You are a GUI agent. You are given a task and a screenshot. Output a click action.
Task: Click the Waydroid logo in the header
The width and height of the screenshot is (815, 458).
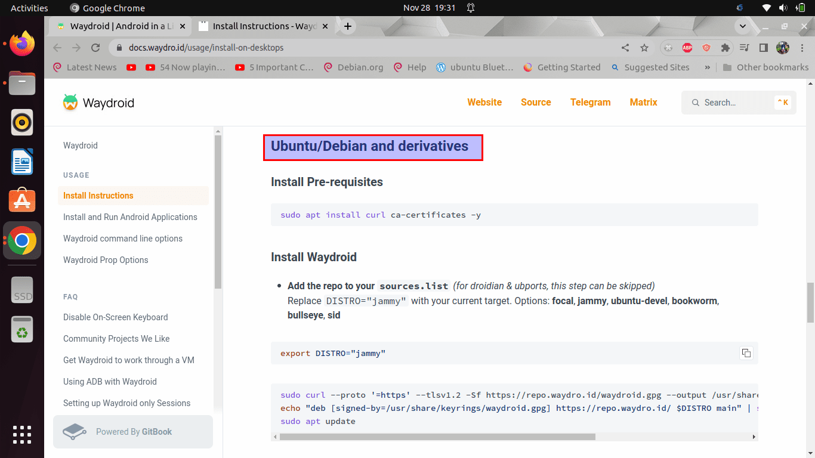[98, 103]
